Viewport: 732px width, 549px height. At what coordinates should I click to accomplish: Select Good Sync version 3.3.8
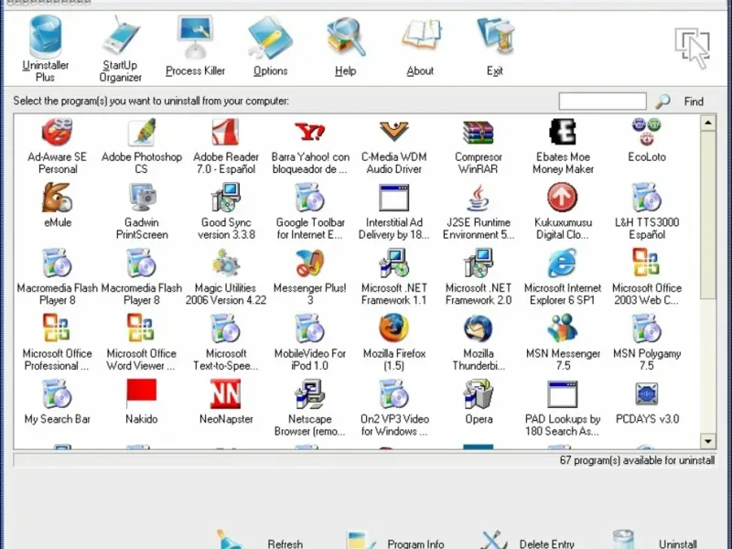click(226, 211)
